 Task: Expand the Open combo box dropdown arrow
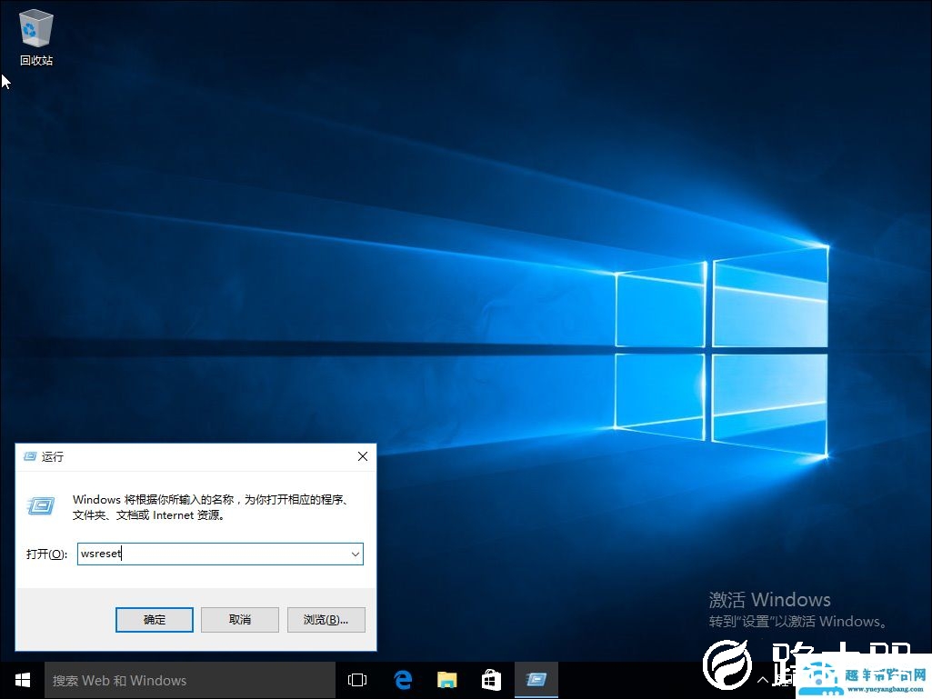pos(355,554)
